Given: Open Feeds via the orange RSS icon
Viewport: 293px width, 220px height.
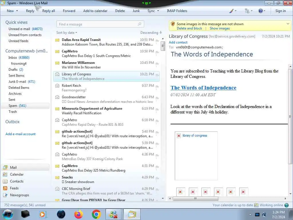Looking at the screenshot, I should 5,188.
